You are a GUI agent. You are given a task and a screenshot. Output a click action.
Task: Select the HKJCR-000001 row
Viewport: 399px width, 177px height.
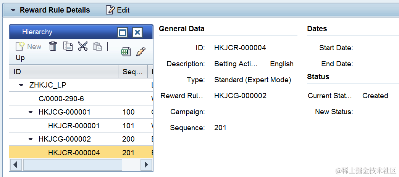click(81, 126)
